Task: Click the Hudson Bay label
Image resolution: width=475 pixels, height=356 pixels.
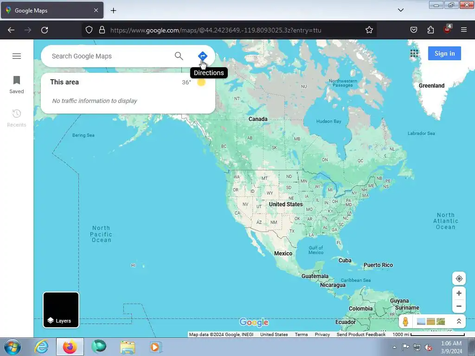Action: point(329,121)
